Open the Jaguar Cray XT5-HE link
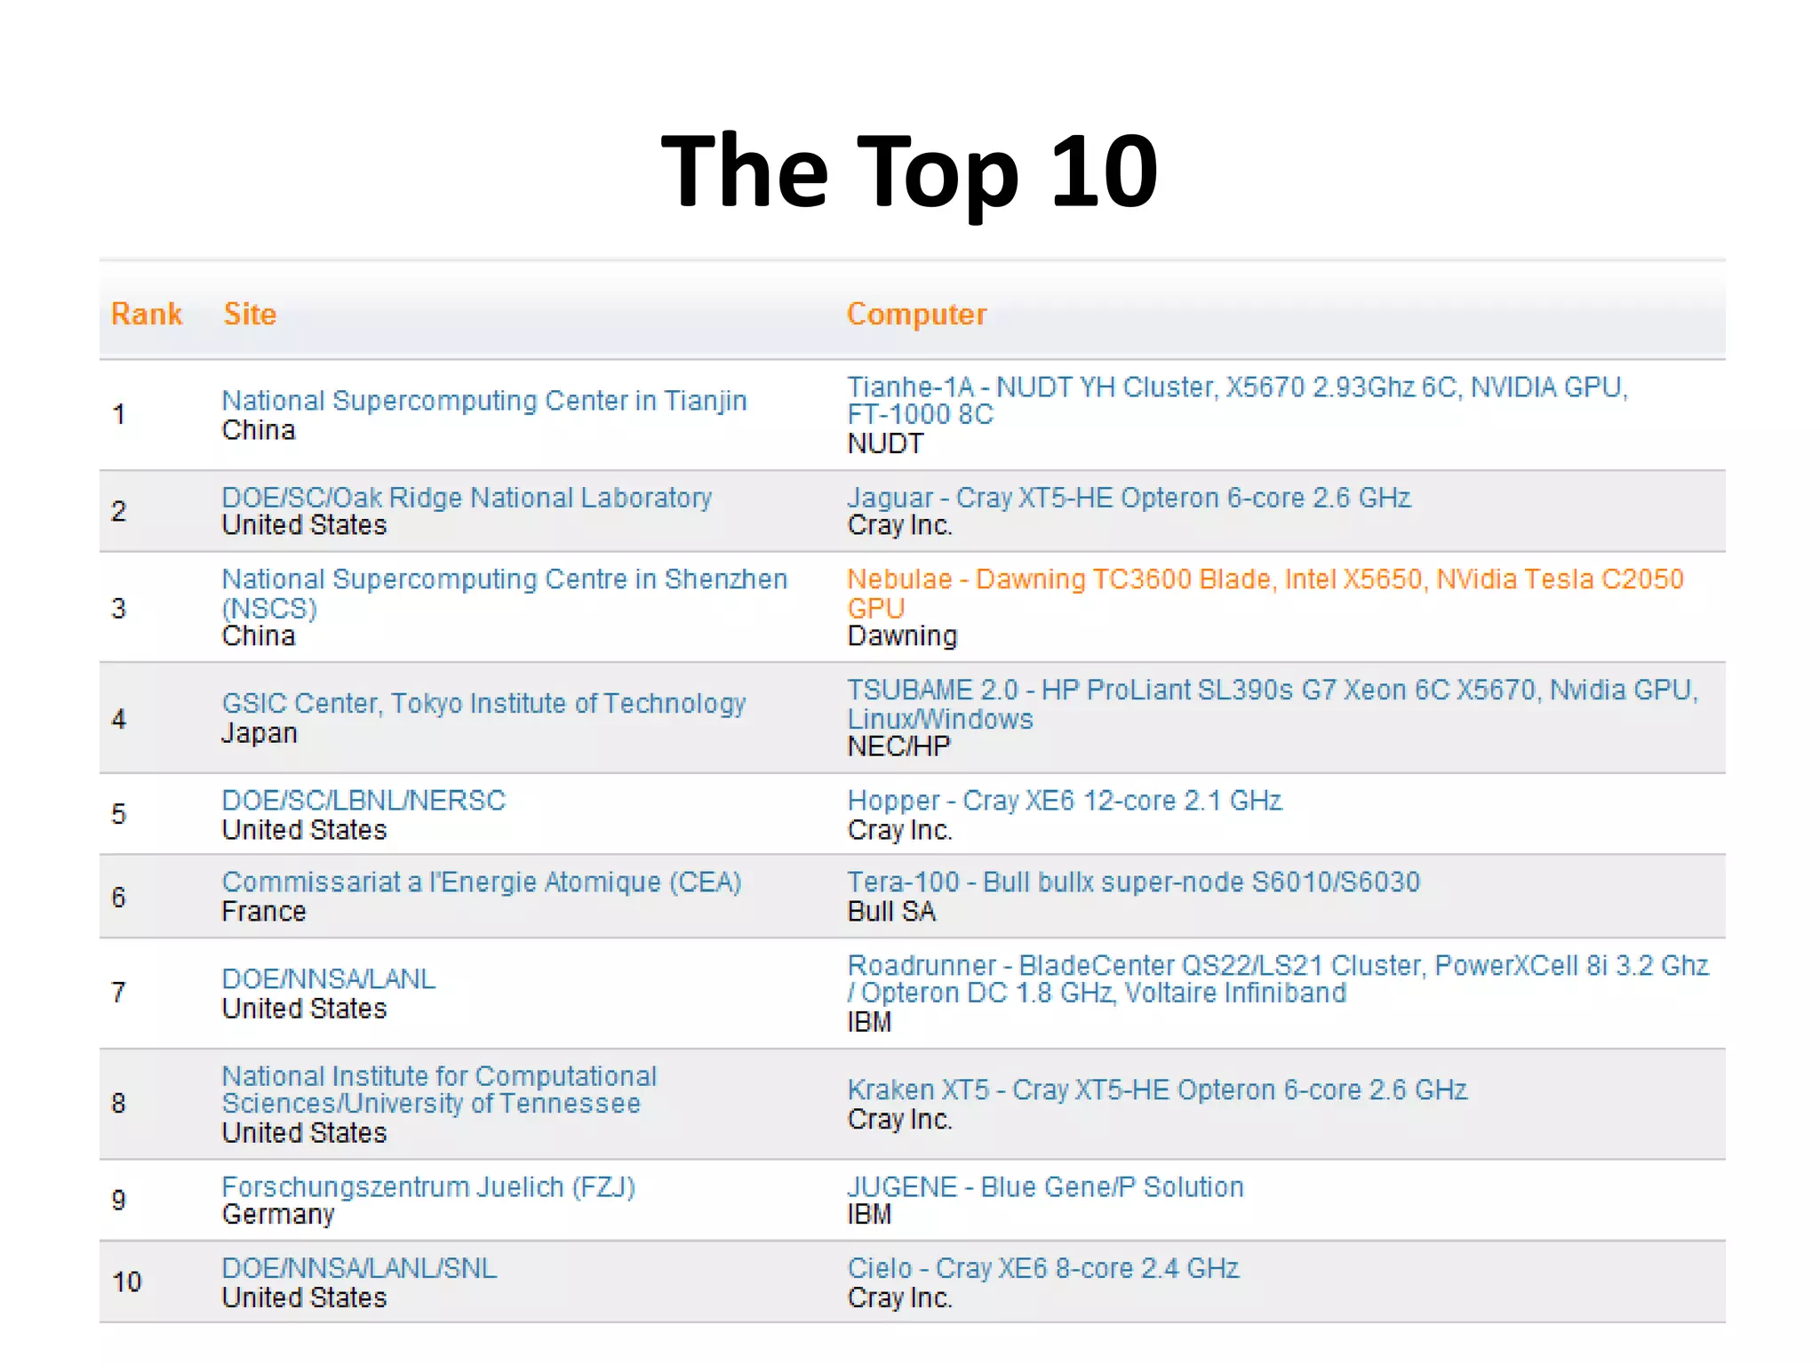 pos(1129,498)
